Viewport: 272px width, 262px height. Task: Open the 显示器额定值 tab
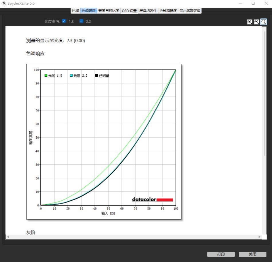coord(190,11)
